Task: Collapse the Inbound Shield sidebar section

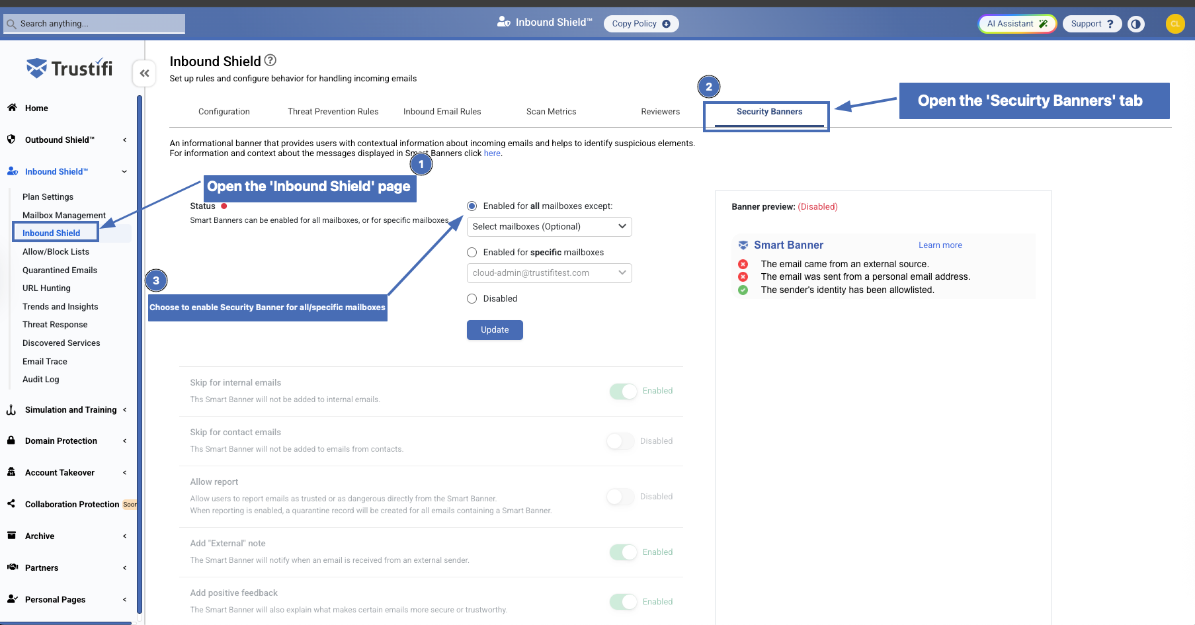Action: click(x=124, y=172)
